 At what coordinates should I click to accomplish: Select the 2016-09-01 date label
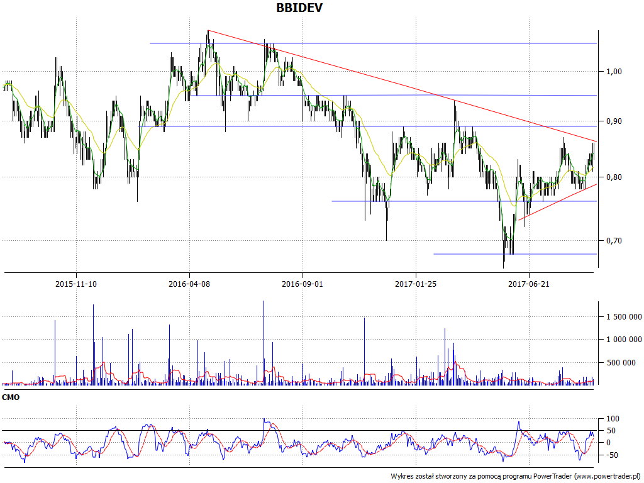303,284
